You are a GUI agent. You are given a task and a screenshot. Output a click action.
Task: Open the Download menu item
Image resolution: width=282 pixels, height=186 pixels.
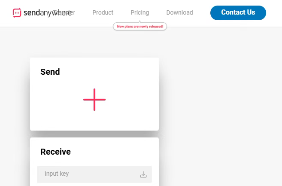[x=179, y=13]
